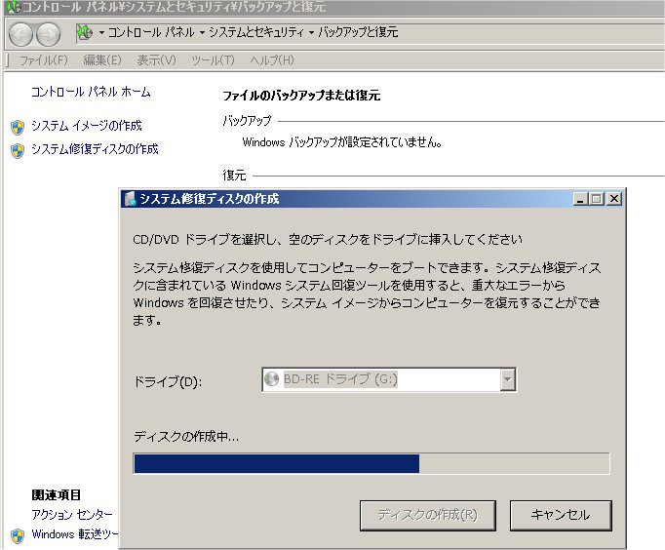Maximize the システム修復ディスクの作成 dialog
Image resolution: width=665 pixels, height=550 pixels.
[597, 199]
